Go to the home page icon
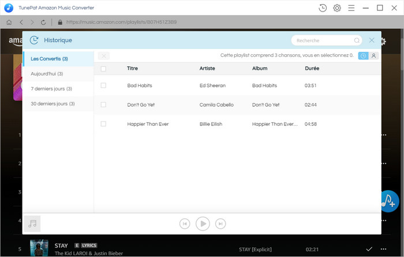This screenshot has width=404, height=257. tap(9, 22)
